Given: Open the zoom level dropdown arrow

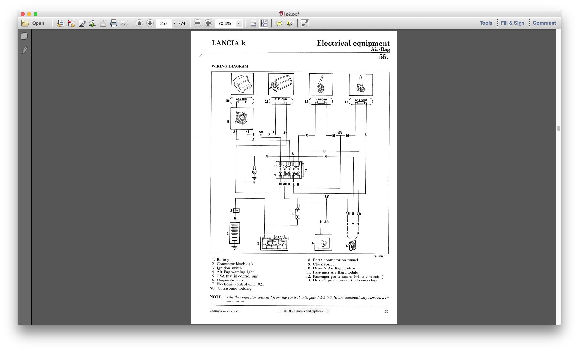Looking at the screenshot, I should 239,23.
